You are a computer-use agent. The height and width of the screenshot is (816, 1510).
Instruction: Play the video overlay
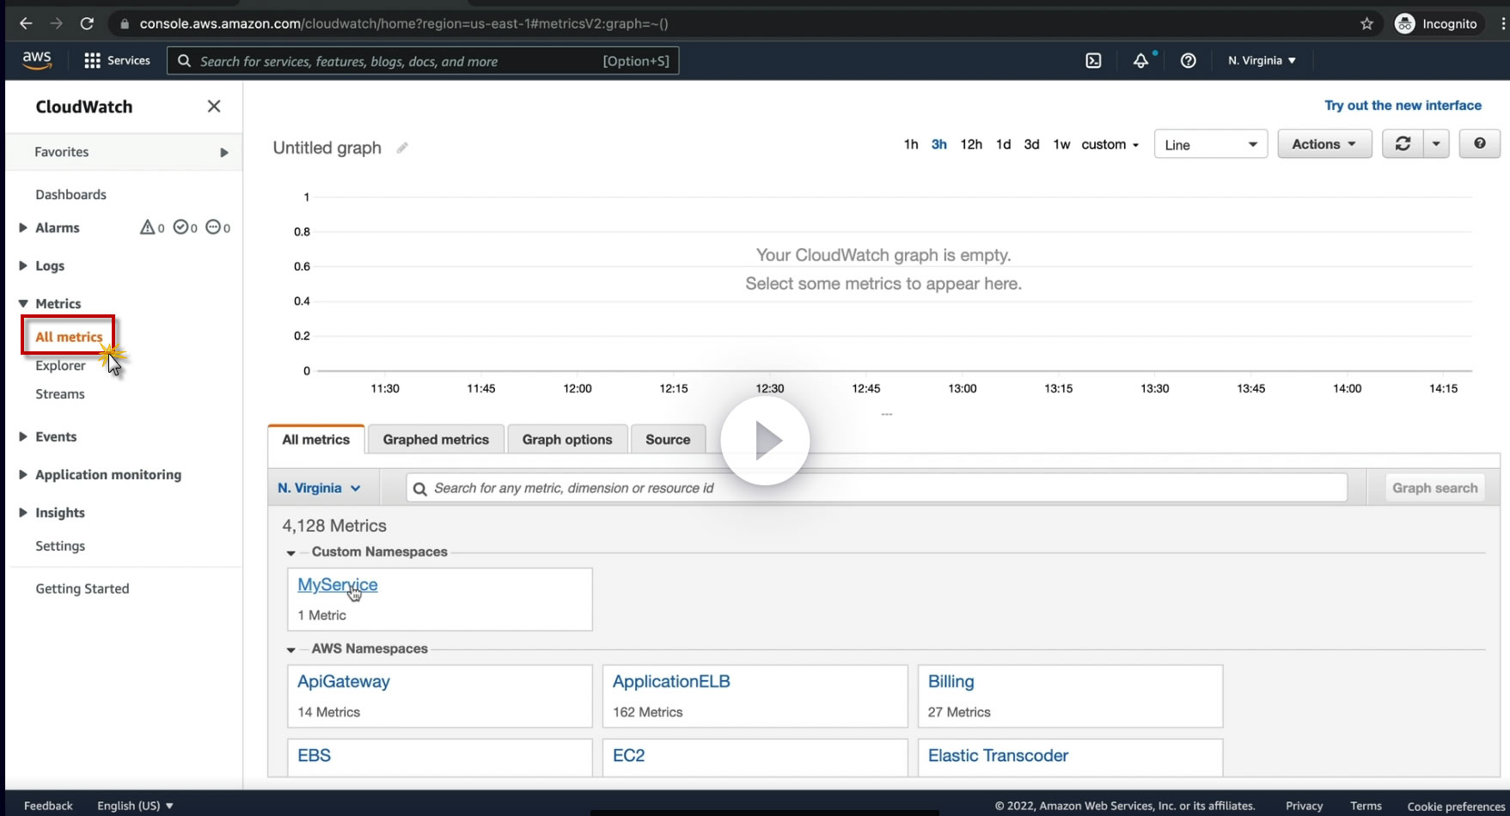coord(765,441)
